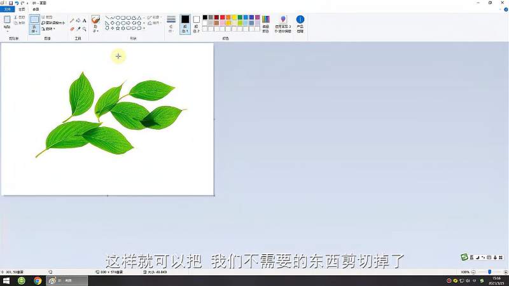Click the Brushes tool icon
The width and height of the screenshot is (509, 286).
[x=95, y=20]
